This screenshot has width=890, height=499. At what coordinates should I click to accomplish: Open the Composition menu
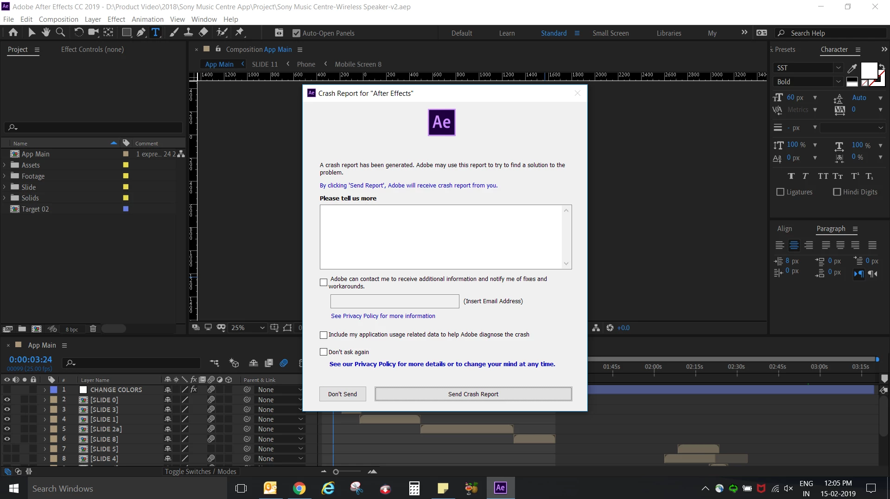pyautogui.click(x=58, y=19)
